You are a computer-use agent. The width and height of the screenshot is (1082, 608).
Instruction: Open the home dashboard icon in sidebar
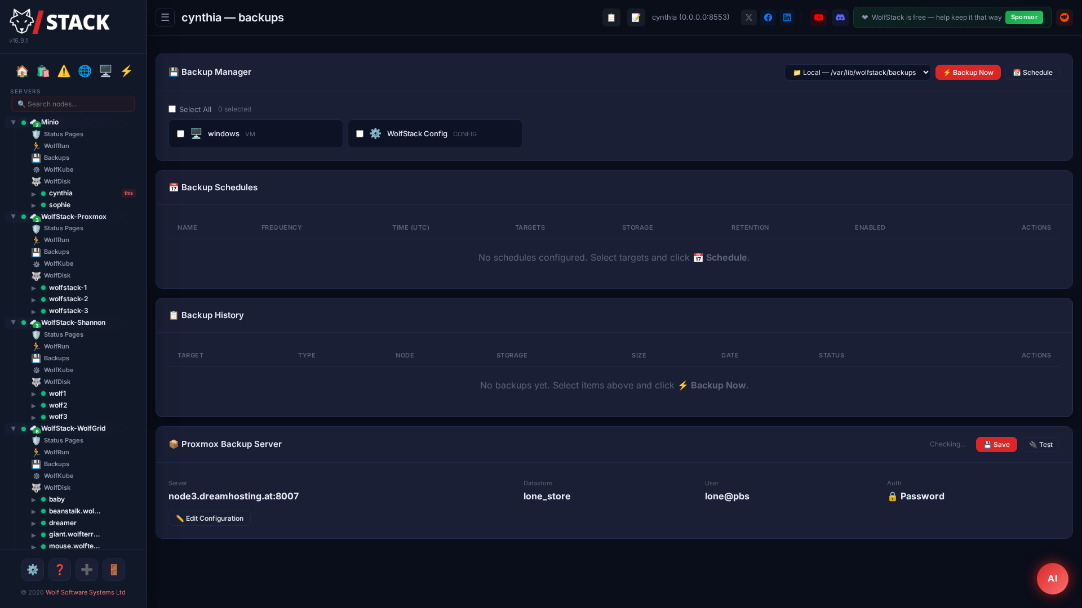pyautogui.click(x=22, y=71)
